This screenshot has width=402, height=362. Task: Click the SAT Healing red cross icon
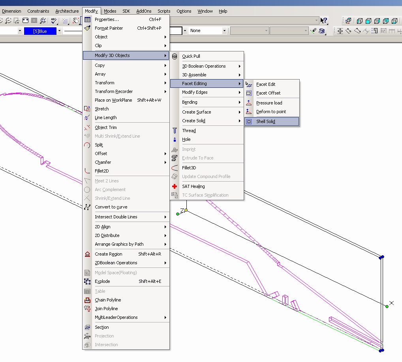pos(175,186)
